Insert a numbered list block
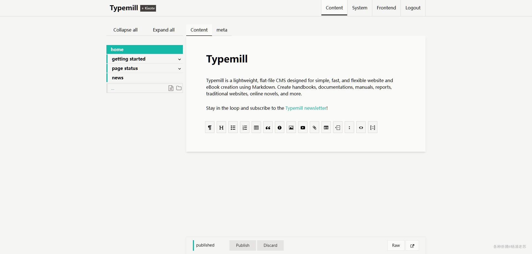 point(245,127)
